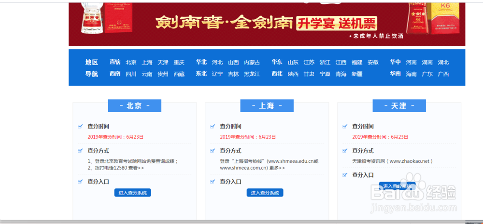The width and height of the screenshot is (483, 224).
Task: Click checkmark icon beside 天津 查分入口
Action: coord(345,175)
